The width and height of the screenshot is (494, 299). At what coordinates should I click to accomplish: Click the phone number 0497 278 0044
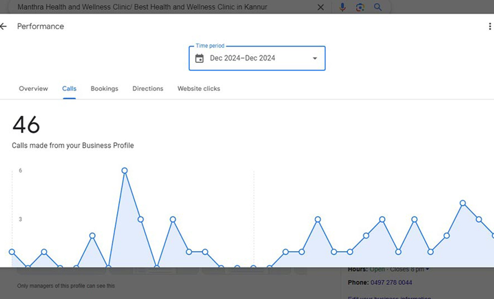[391, 283]
